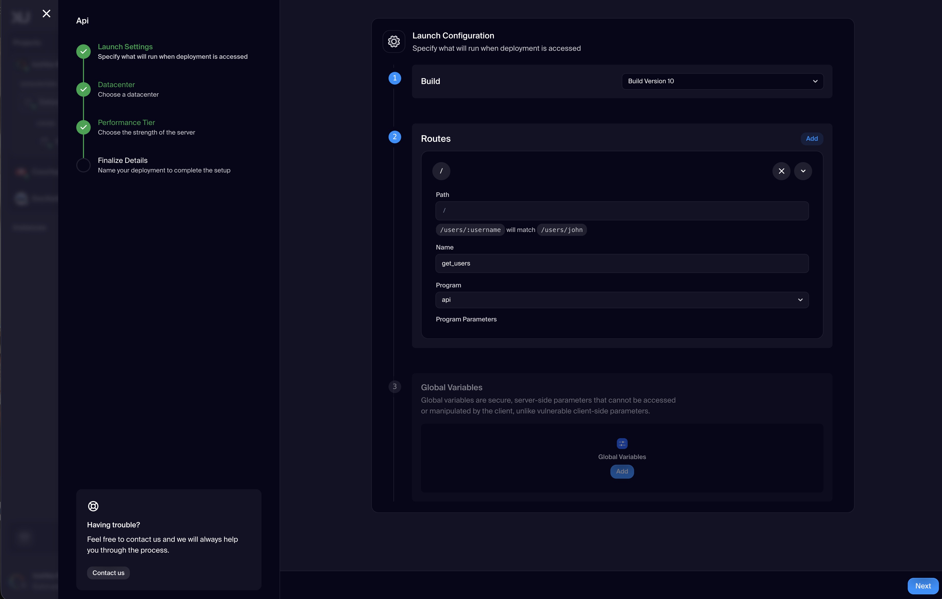Click Contact us button
This screenshot has height=599, width=942.
point(108,573)
